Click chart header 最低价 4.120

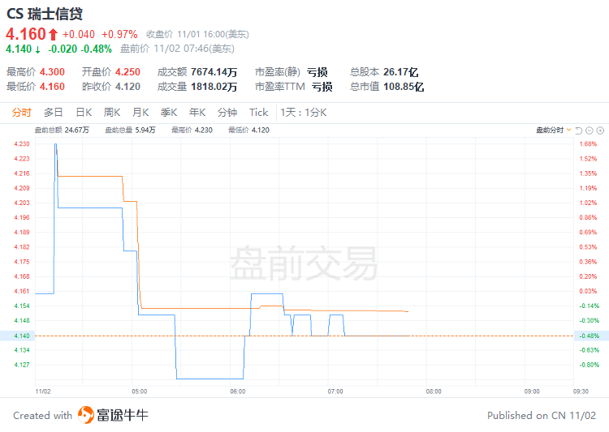[x=248, y=130]
